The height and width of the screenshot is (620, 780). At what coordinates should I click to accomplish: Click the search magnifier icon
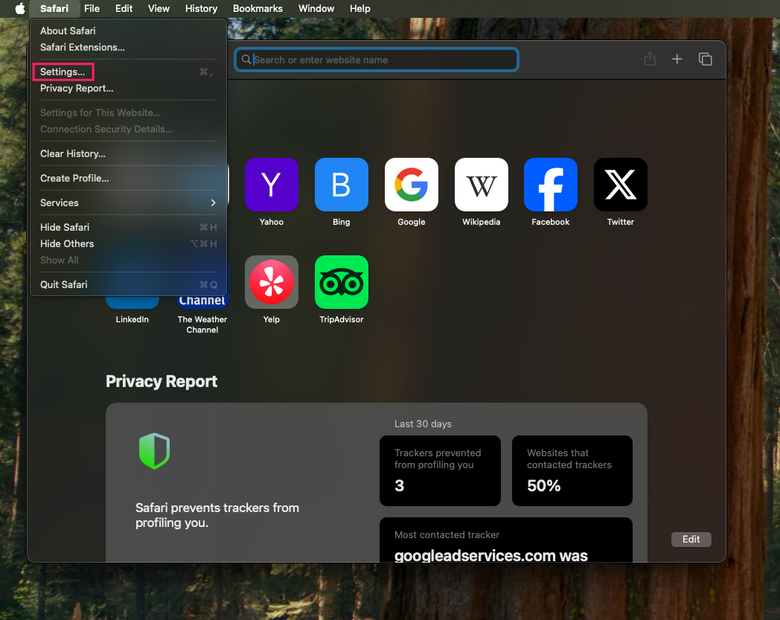tap(246, 60)
